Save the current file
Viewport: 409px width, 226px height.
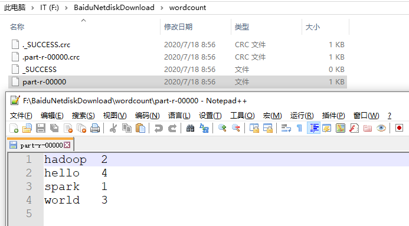(41, 128)
